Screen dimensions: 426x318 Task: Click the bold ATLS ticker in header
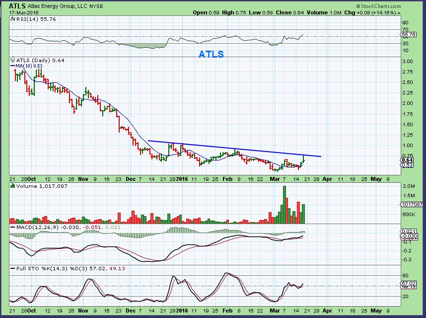tap(17, 6)
